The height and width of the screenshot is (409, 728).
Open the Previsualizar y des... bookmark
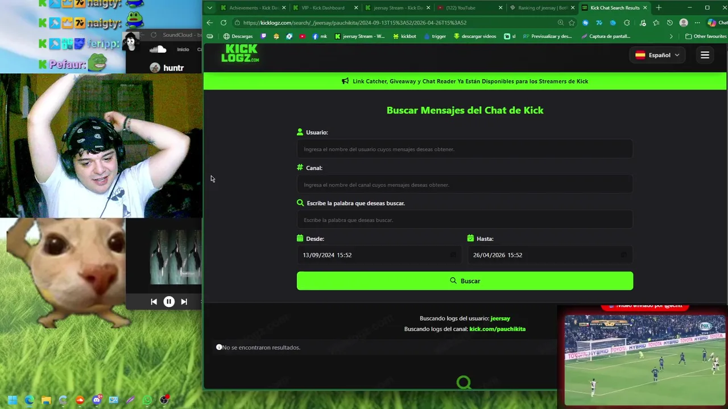point(547,36)
